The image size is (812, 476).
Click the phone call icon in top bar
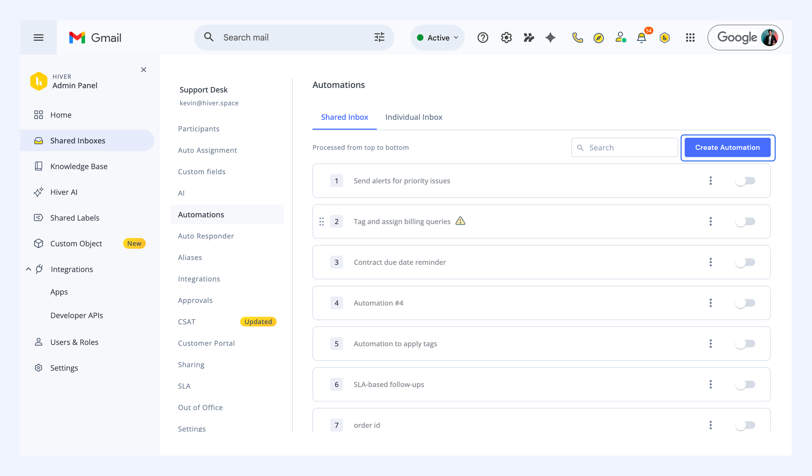578,38
